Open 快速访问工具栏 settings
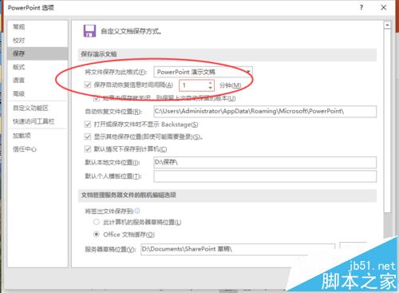Screen dimensions: 399x293 (34, 121)
